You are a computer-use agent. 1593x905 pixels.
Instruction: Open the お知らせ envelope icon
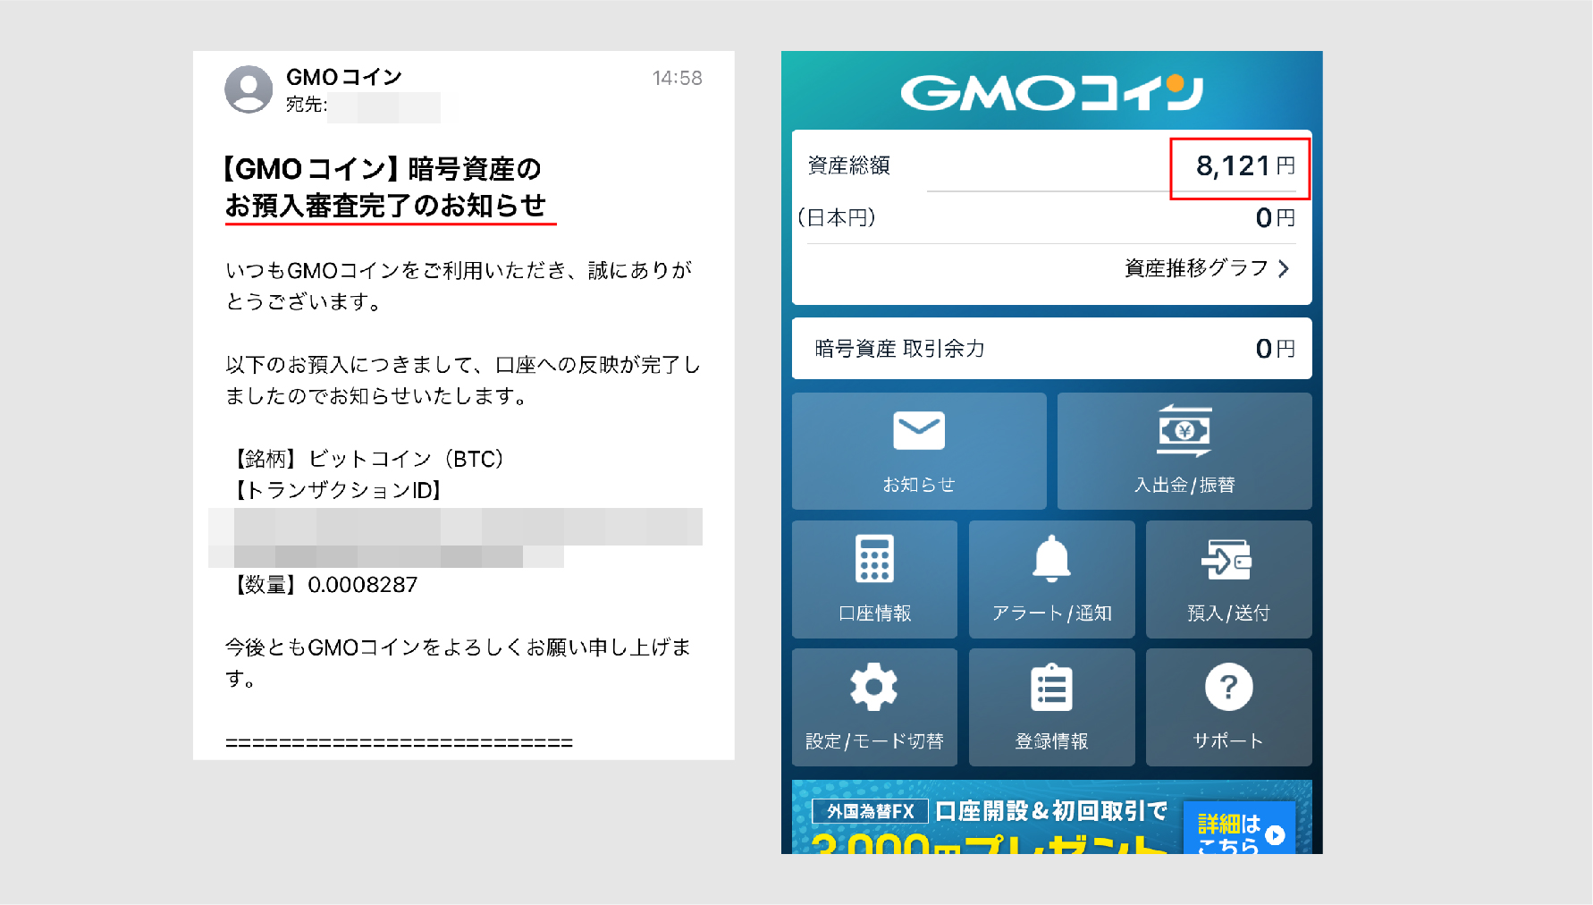pyautogui.click(x=919, y=430)
